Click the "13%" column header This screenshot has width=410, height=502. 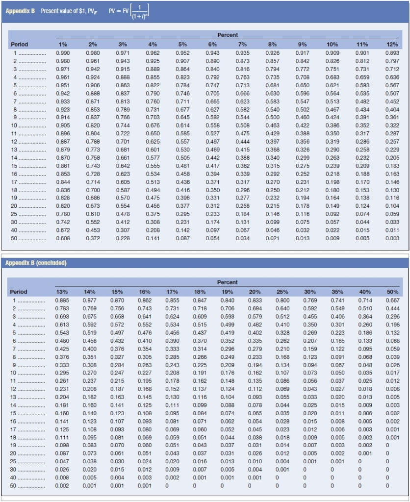[x=62, y=292]
